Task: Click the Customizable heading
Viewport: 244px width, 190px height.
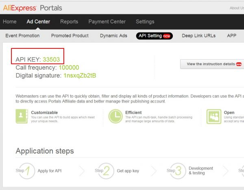Action: point(44,112)
